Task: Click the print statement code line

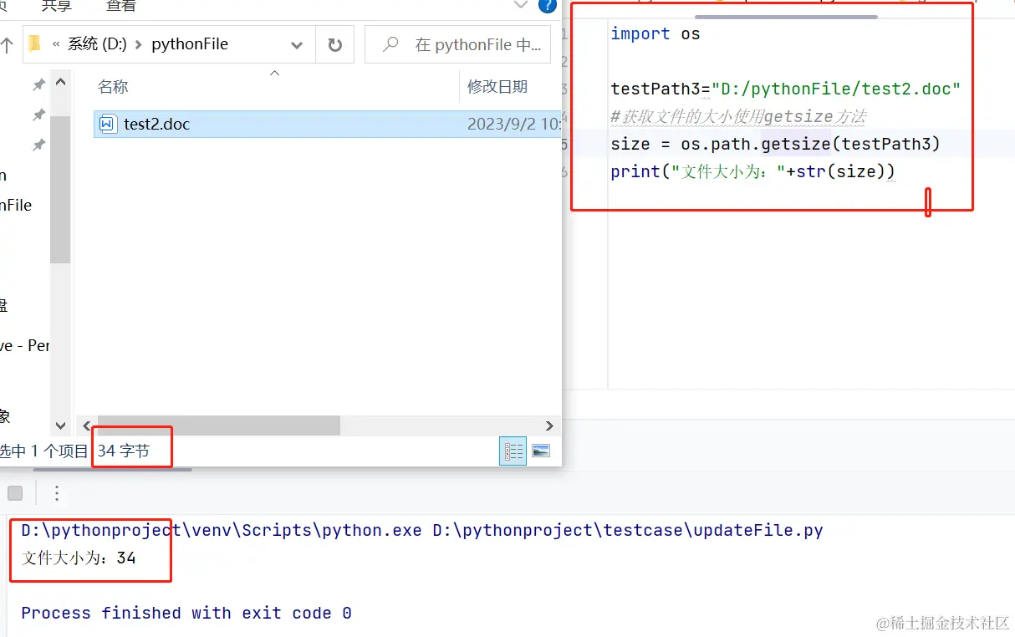Action: coord(752,172)
